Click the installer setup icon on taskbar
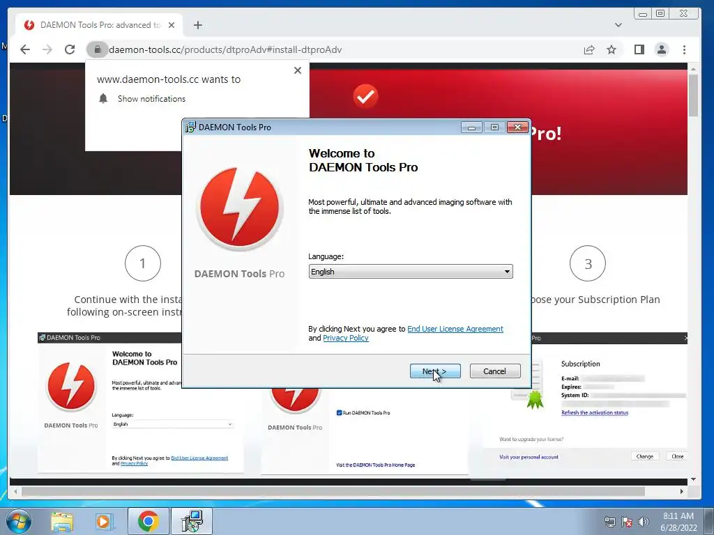Screen dimensions: 714x535 click(x=192, y=521)
